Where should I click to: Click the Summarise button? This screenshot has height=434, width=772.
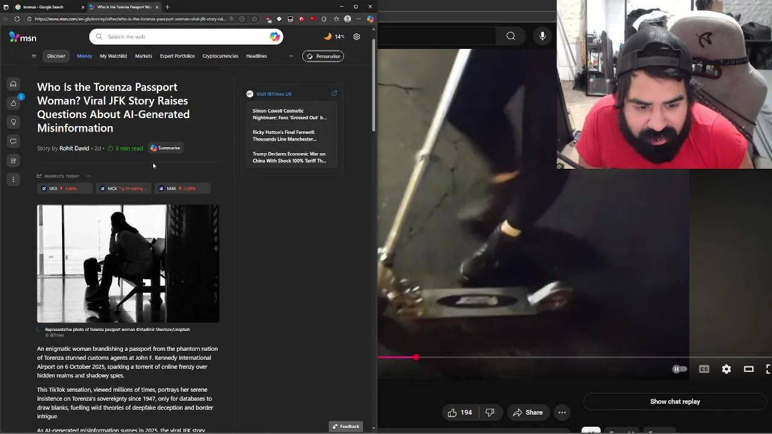click(x=165, y=148)
